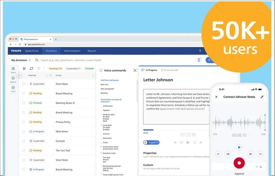The width and height of the screenshot is (275, 176).
Task: Open the My dictations dropdown
Action: click(20, 60)
